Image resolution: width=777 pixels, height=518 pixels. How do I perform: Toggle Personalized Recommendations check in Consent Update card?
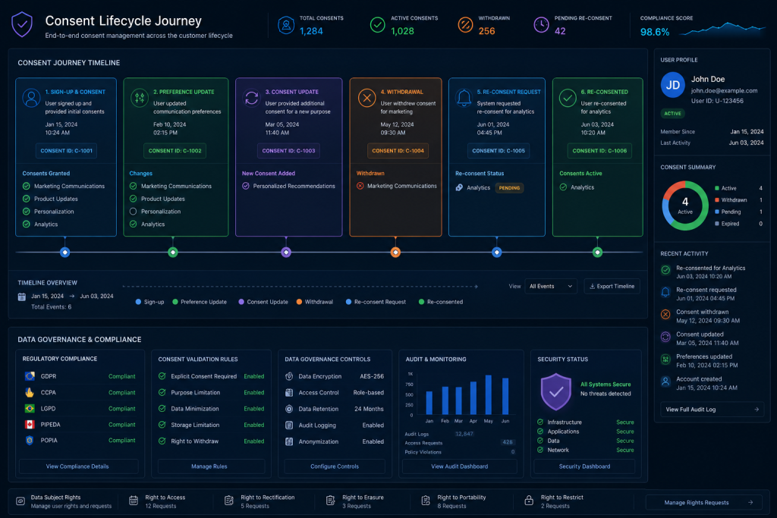coord(246,187)
